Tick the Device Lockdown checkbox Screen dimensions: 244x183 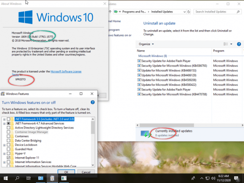[8, 145]
